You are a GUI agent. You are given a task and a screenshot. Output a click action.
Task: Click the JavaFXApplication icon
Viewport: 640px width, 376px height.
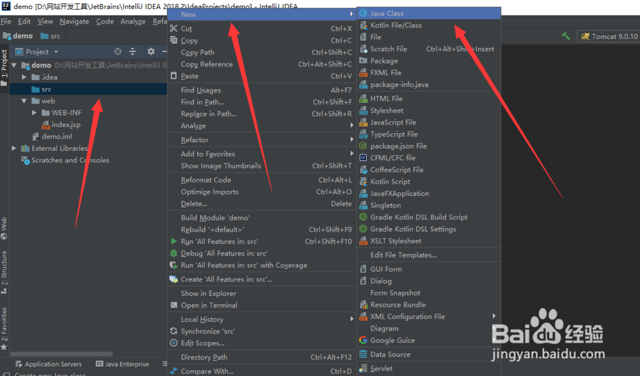pos(363,193)
